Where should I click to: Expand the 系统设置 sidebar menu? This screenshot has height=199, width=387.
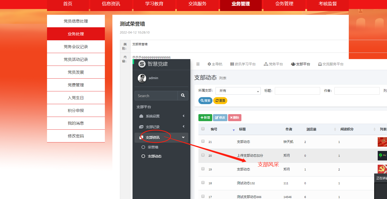pos(162,116)
